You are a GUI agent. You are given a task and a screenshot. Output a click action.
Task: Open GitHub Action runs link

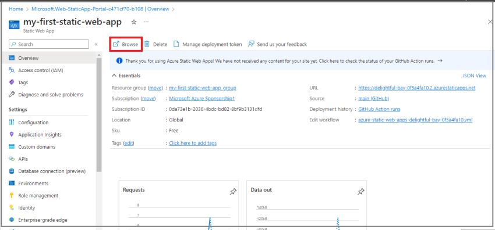tap(379, 109)
